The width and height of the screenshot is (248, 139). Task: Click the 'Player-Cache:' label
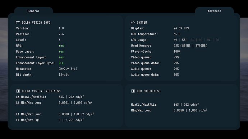point(142,52)
